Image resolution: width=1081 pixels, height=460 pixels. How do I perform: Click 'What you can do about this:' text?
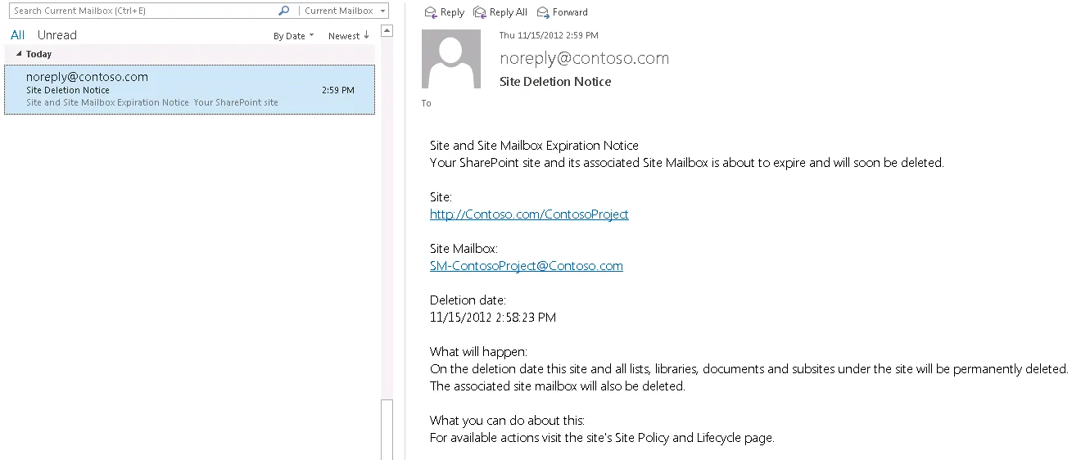tap(507, 421)
